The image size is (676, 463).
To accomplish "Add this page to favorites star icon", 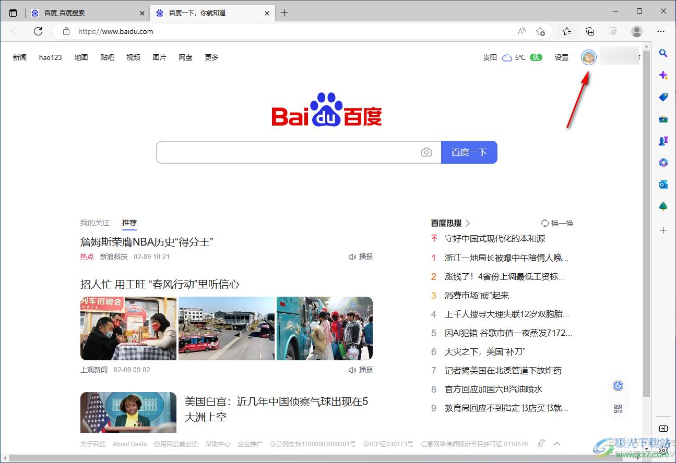I will [x=541, y=31].
